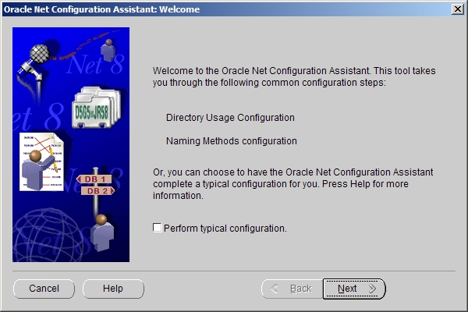Select the Naming Methods configuration text
The height and width of the screenshot is (312, 468).
tap(232, 141)
